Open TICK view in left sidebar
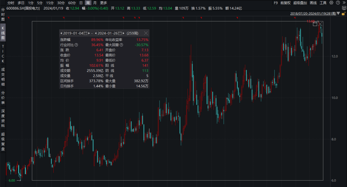The height and width of the screenshot is (187, 347). pos(3,54)
